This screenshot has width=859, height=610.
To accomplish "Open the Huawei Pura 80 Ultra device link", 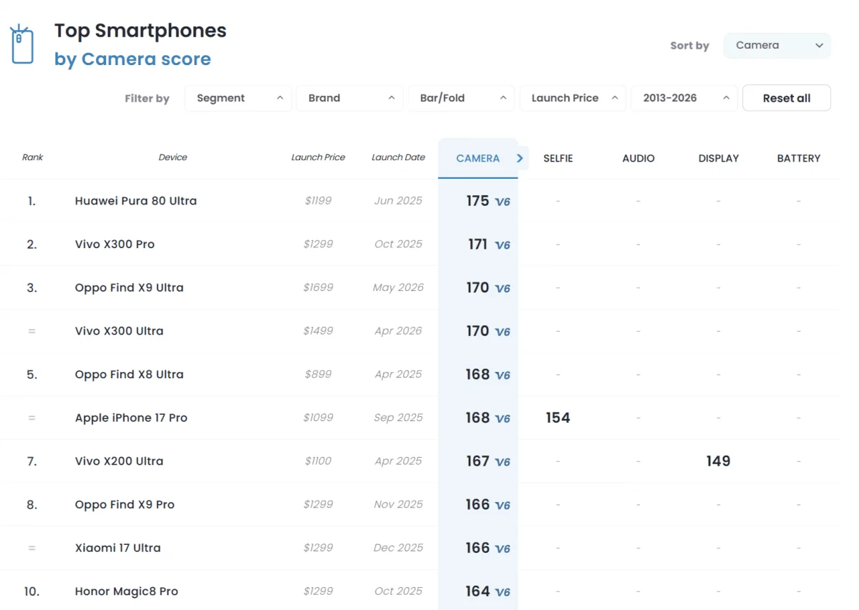I will [x=136, y=201].
